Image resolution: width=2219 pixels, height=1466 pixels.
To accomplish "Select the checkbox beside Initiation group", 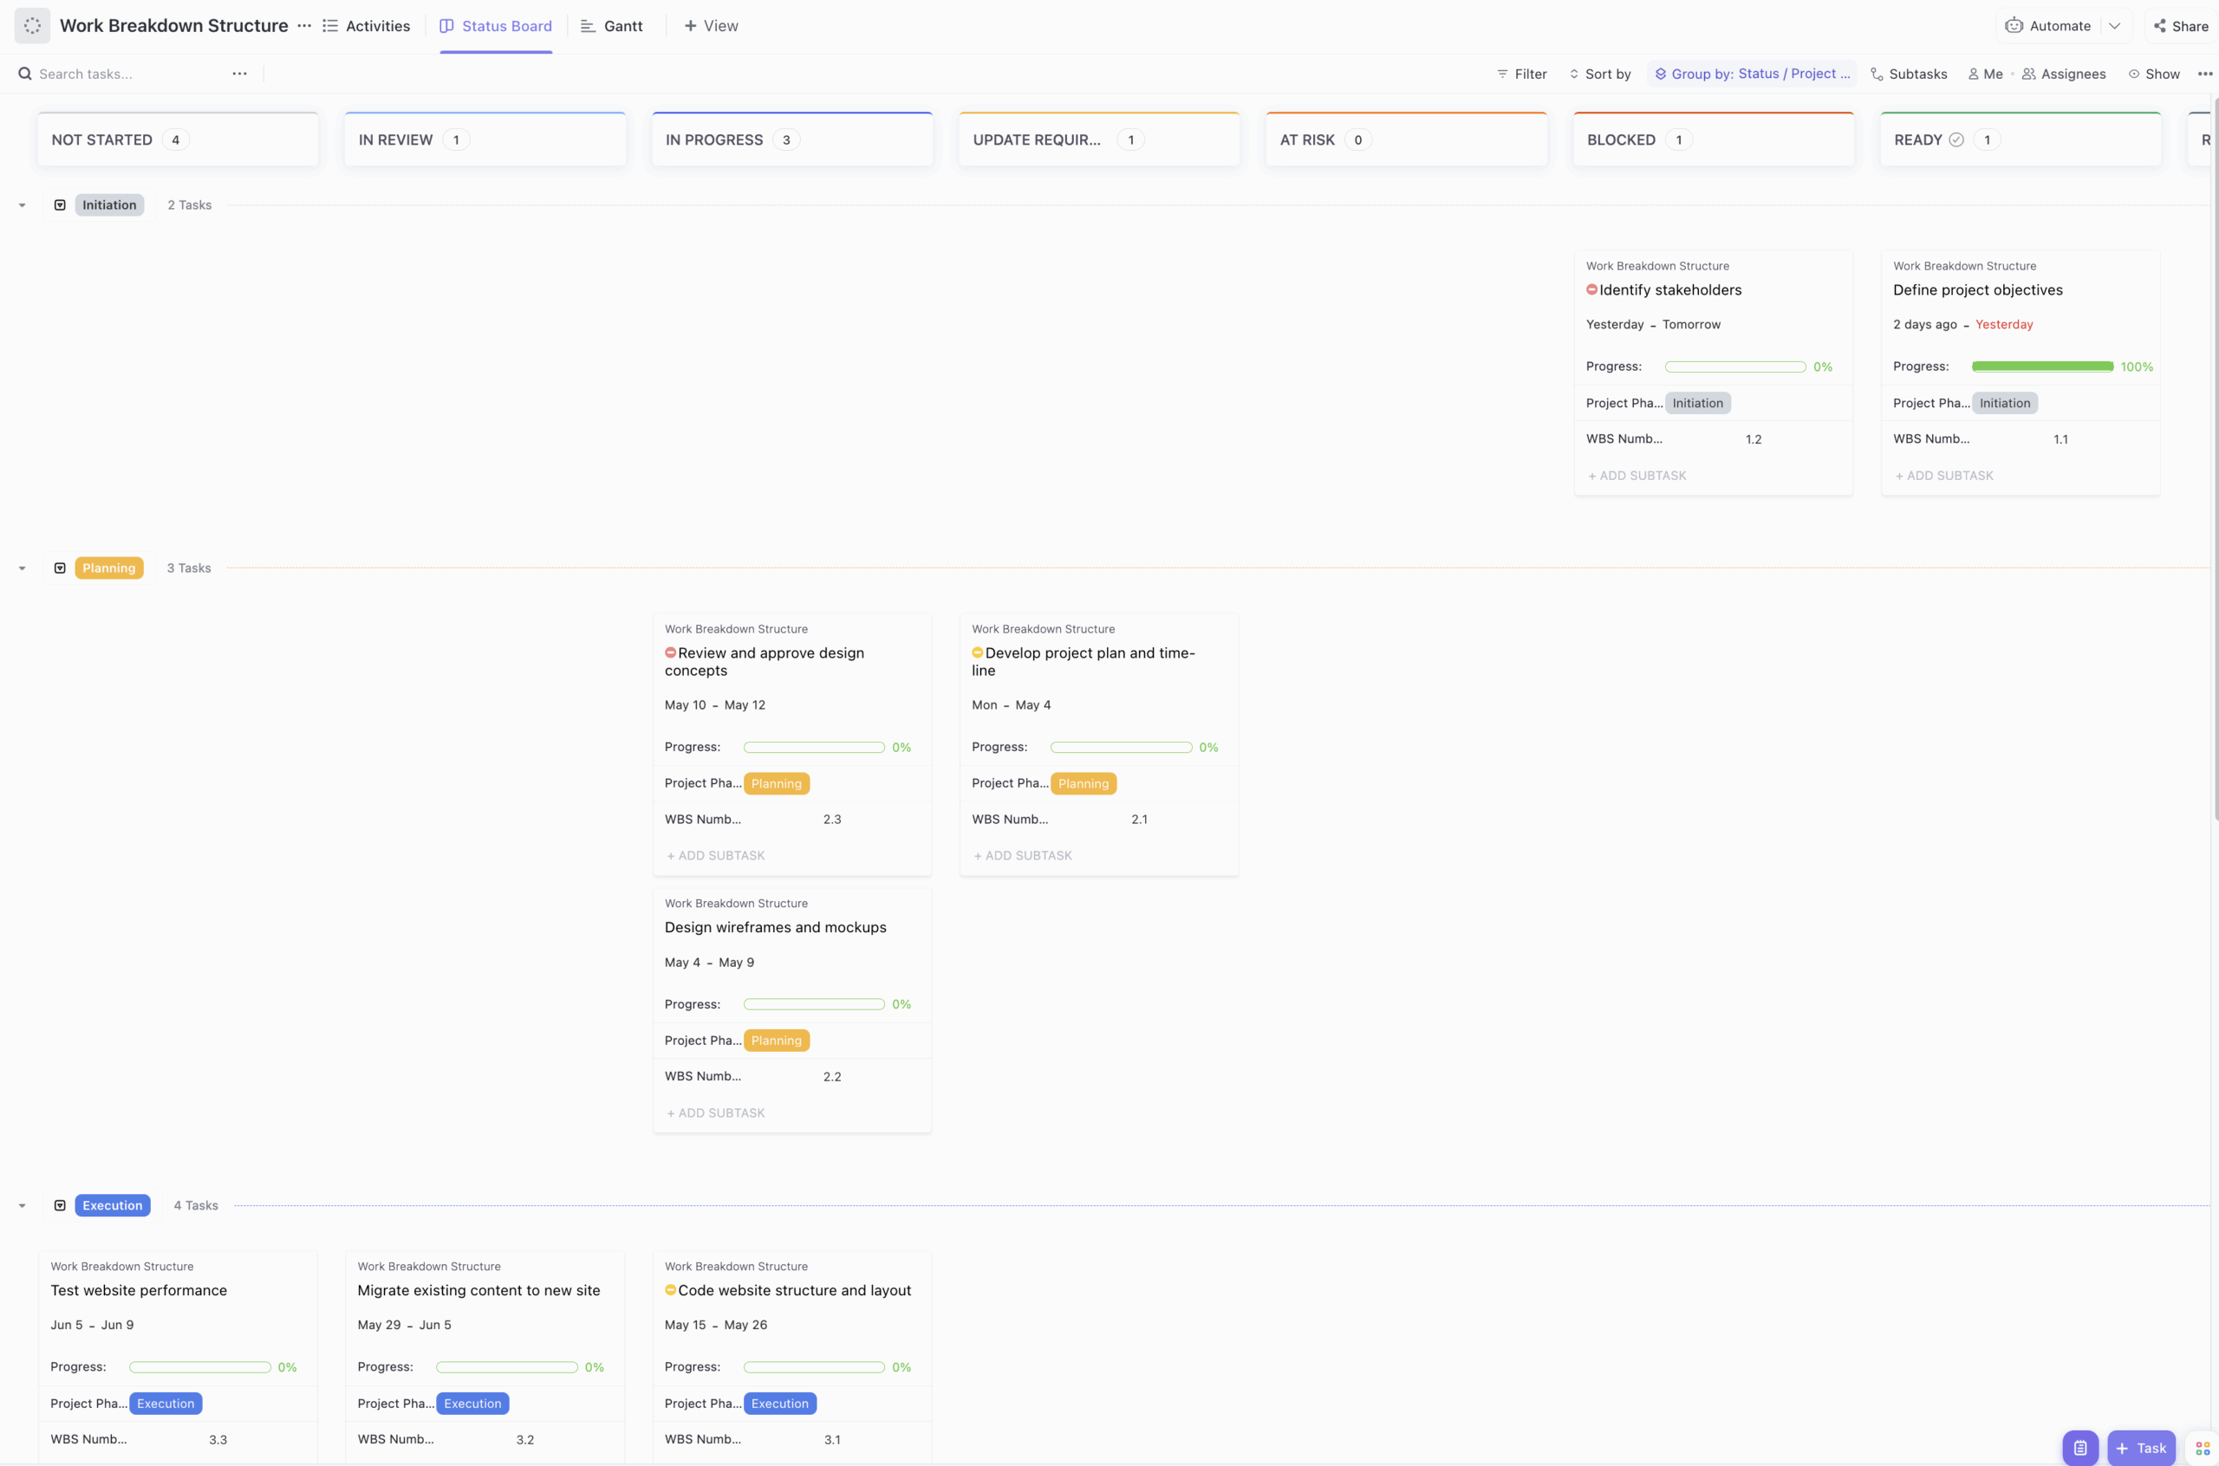I will click(x=60, y=204).
